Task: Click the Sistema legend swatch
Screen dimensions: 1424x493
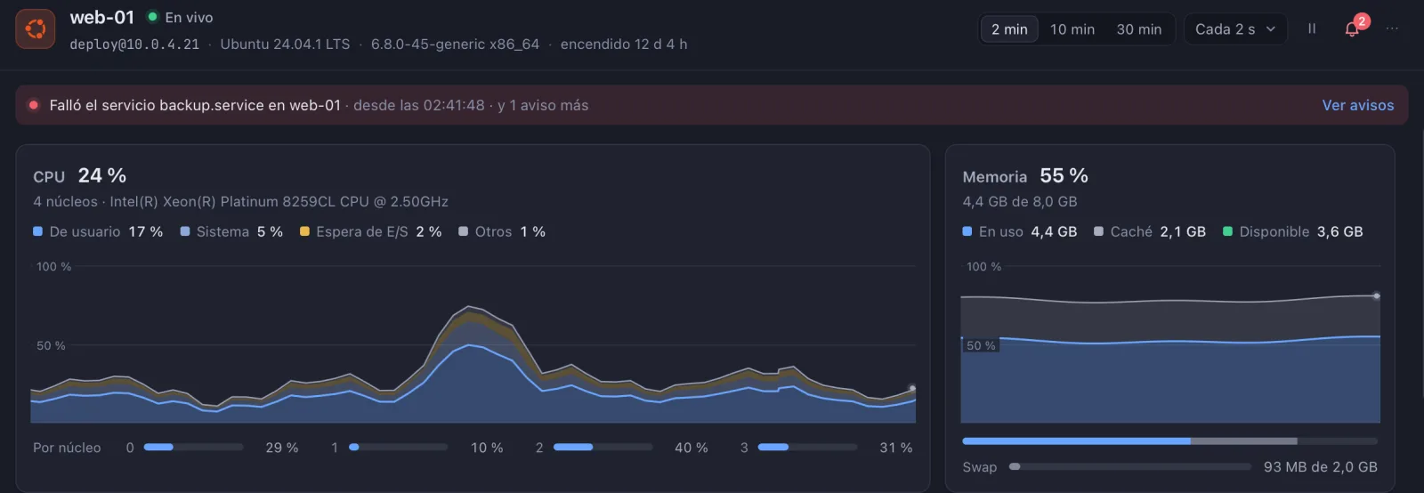Action: point(185,231)
